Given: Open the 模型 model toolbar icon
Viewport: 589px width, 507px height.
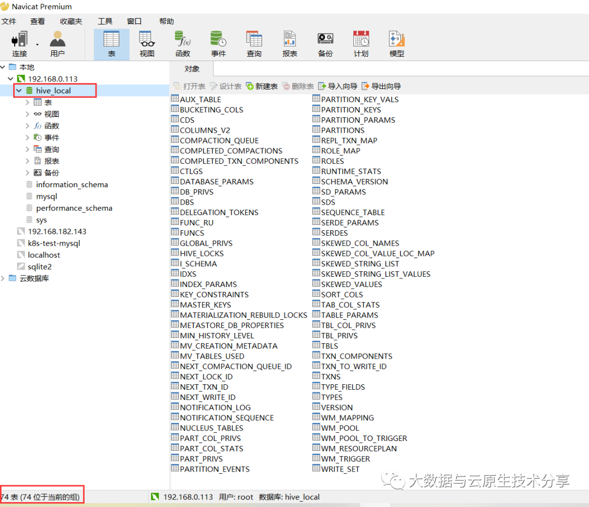Looking at the screenshot, I should (x=396, y=44).
